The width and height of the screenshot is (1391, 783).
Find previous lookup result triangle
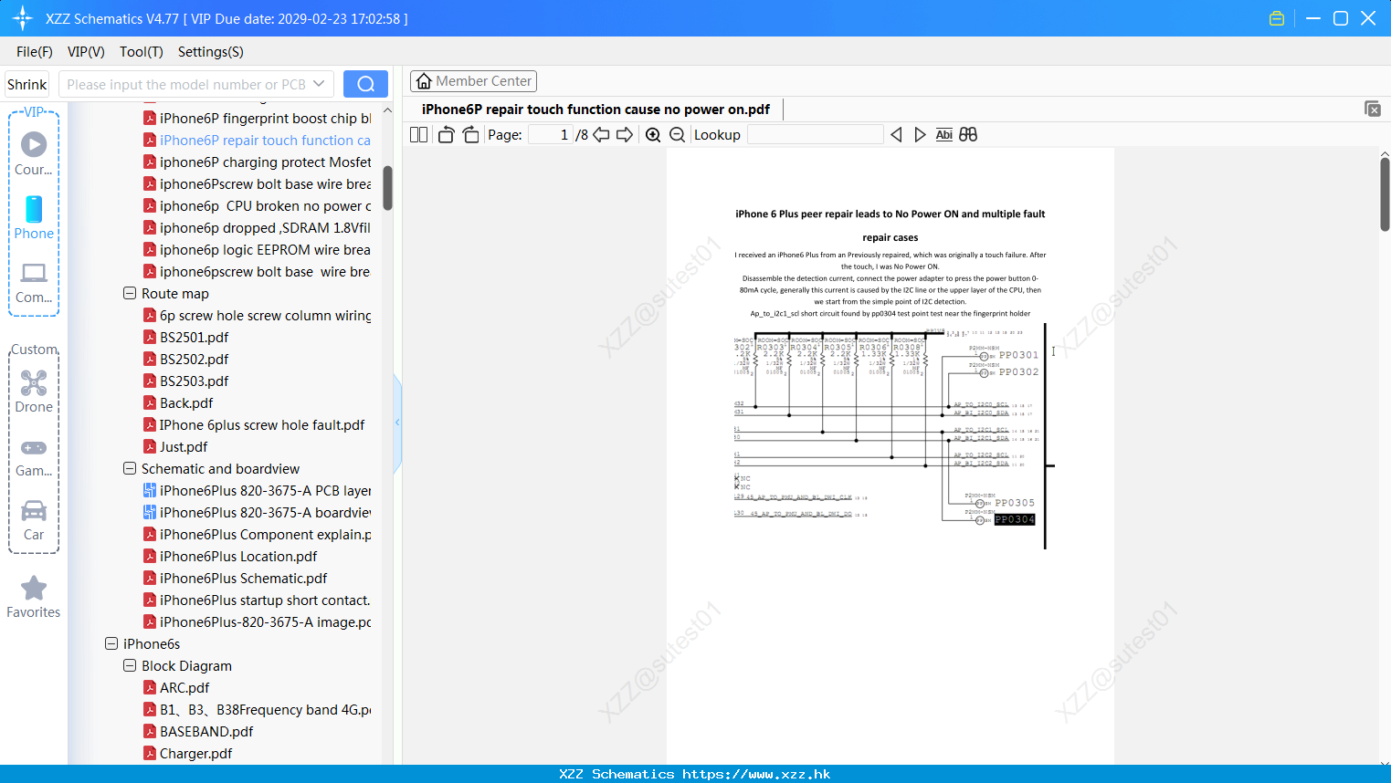pyautogui.click(x=896, y=134)
